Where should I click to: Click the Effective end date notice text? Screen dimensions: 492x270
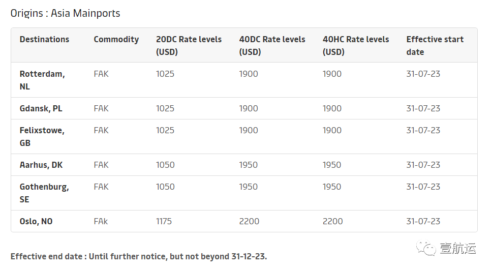click(139, 256)
